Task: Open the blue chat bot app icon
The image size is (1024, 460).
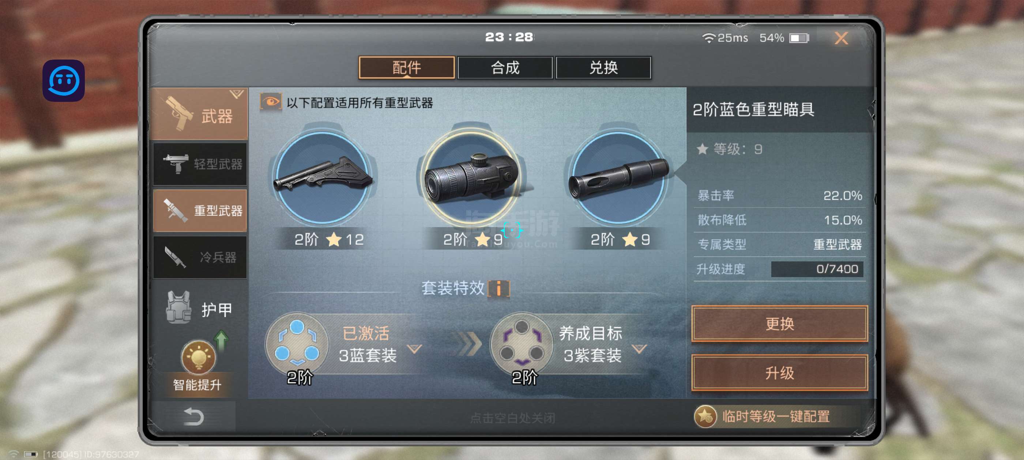Action: click(64, 81)
